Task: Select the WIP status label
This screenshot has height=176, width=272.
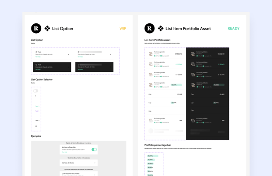Action: [x=123, y=28]
